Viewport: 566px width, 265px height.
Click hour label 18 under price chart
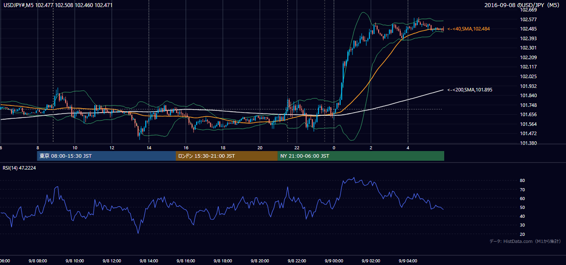coord(223,148)
